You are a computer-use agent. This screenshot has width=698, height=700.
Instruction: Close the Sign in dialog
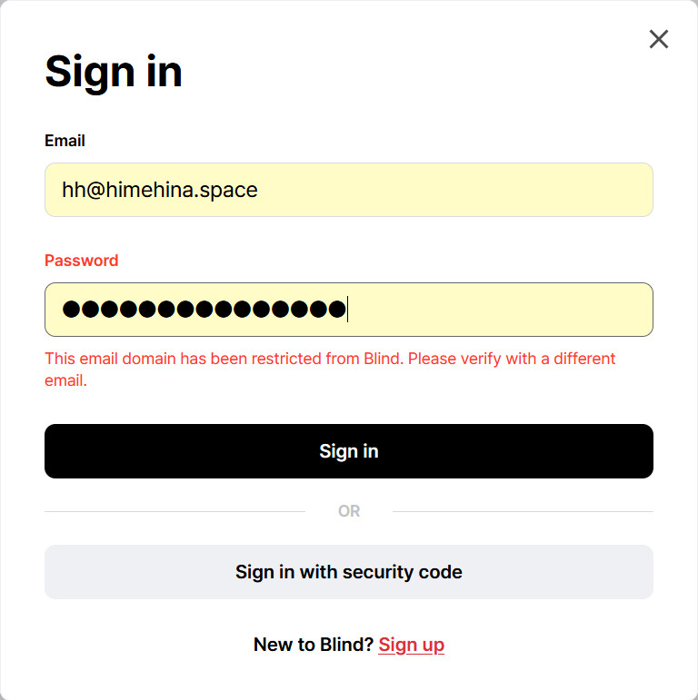[659, 39]
